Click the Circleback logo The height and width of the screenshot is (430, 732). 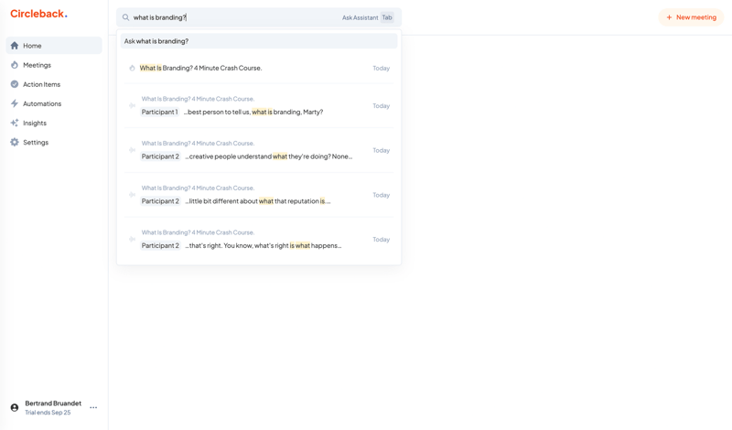[x=38, y=14]
